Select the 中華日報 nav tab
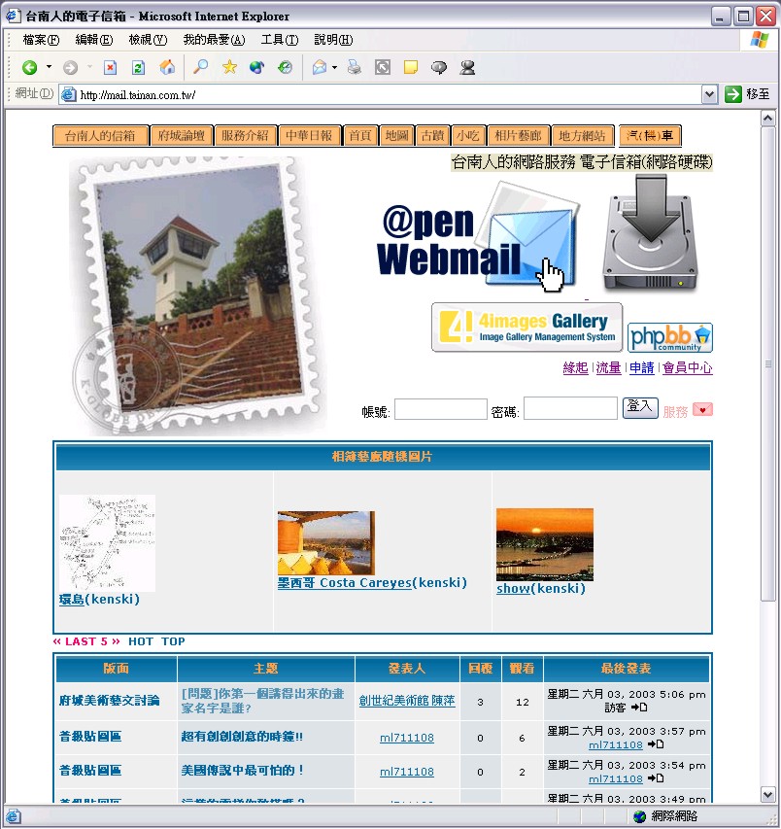Image resolution: width=781 pixels, height=829 pixels. click(x=310, y=136)
